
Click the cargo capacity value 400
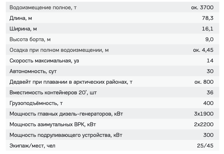point(208,103)
